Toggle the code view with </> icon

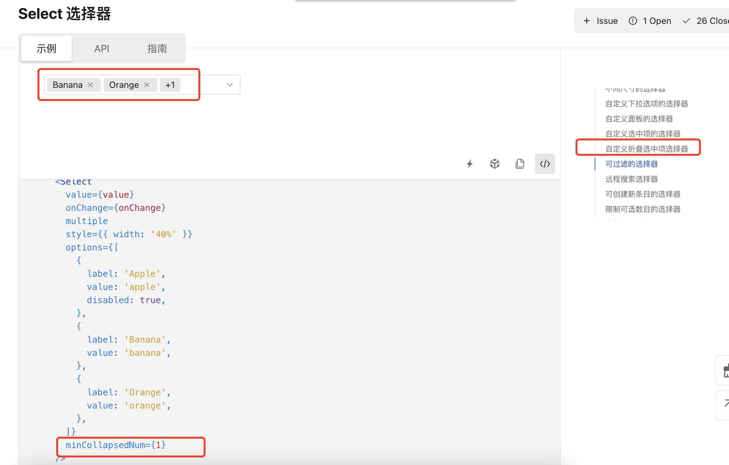click(x=545, y=163)
